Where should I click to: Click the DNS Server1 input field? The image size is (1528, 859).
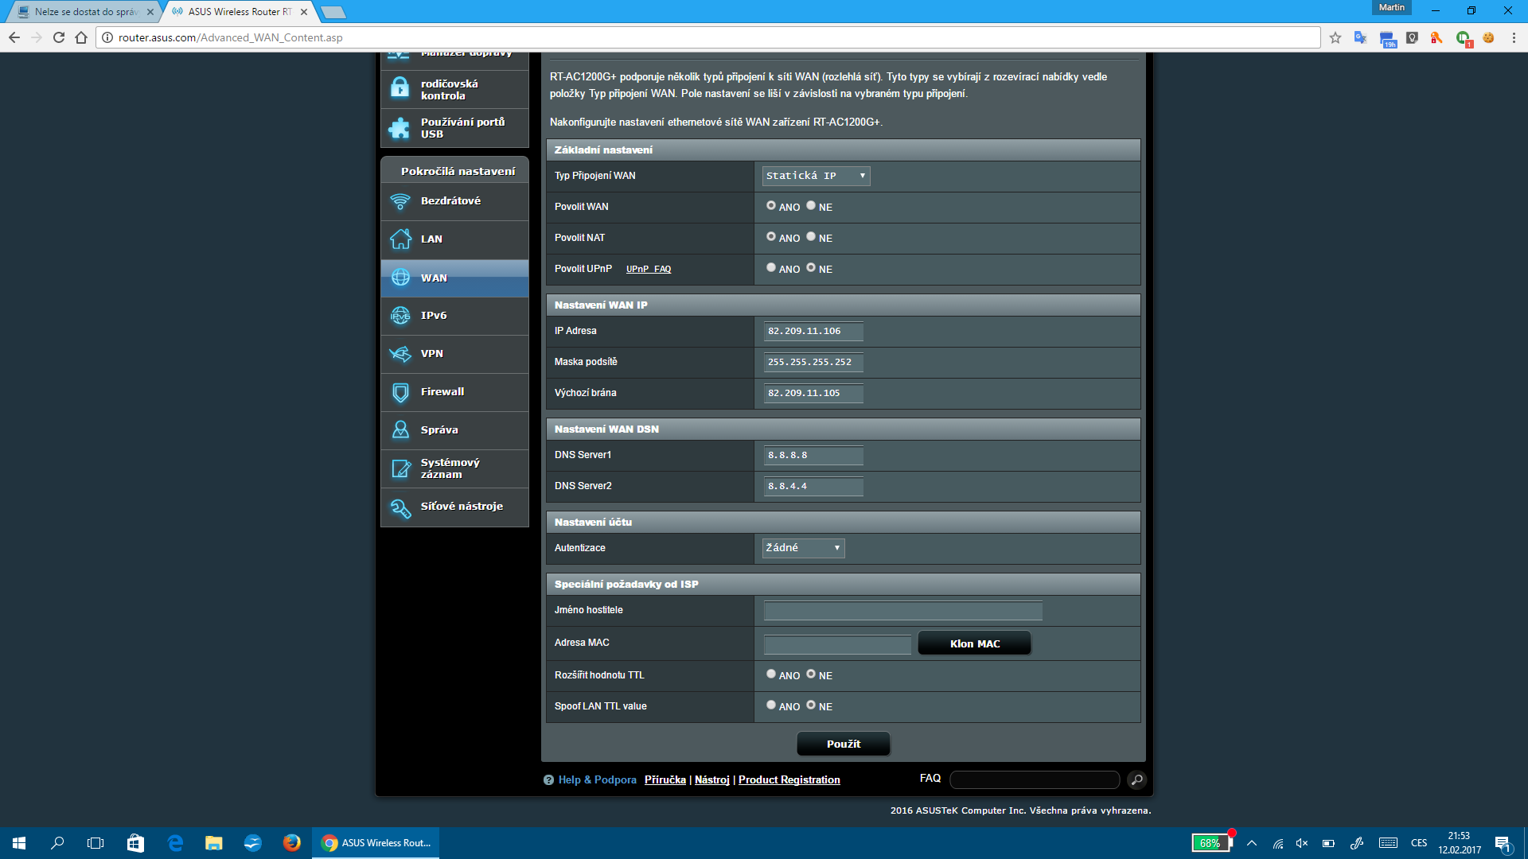pos(813,455)
